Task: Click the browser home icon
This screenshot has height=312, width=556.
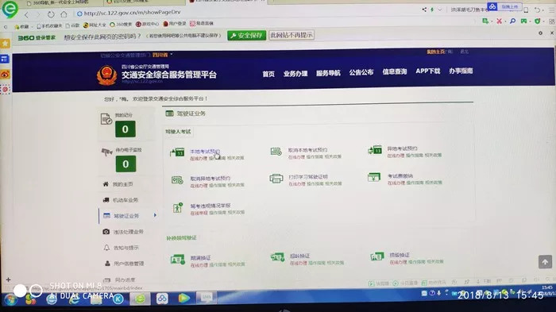Action: [64, 14]
